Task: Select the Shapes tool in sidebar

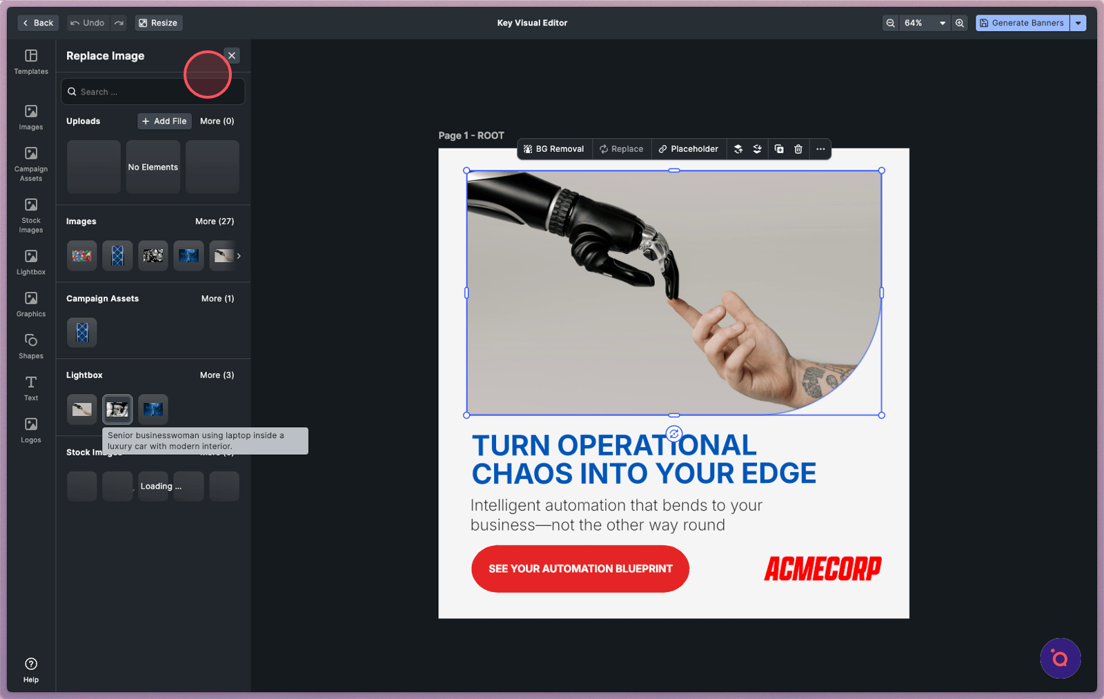Action: tap(31, 346)
